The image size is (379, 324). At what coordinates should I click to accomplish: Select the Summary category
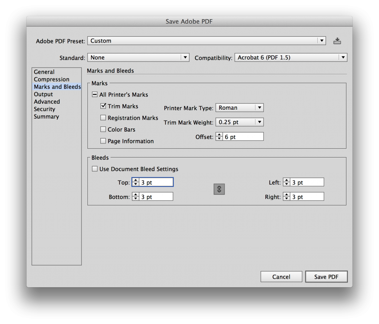(57, 116)
